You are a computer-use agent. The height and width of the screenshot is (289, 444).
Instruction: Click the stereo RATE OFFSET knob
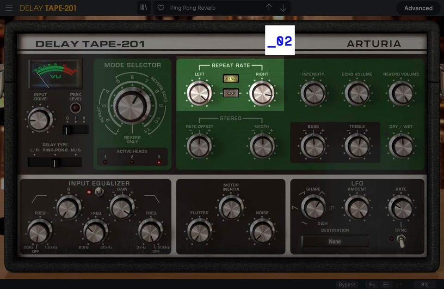pos(199,146)
